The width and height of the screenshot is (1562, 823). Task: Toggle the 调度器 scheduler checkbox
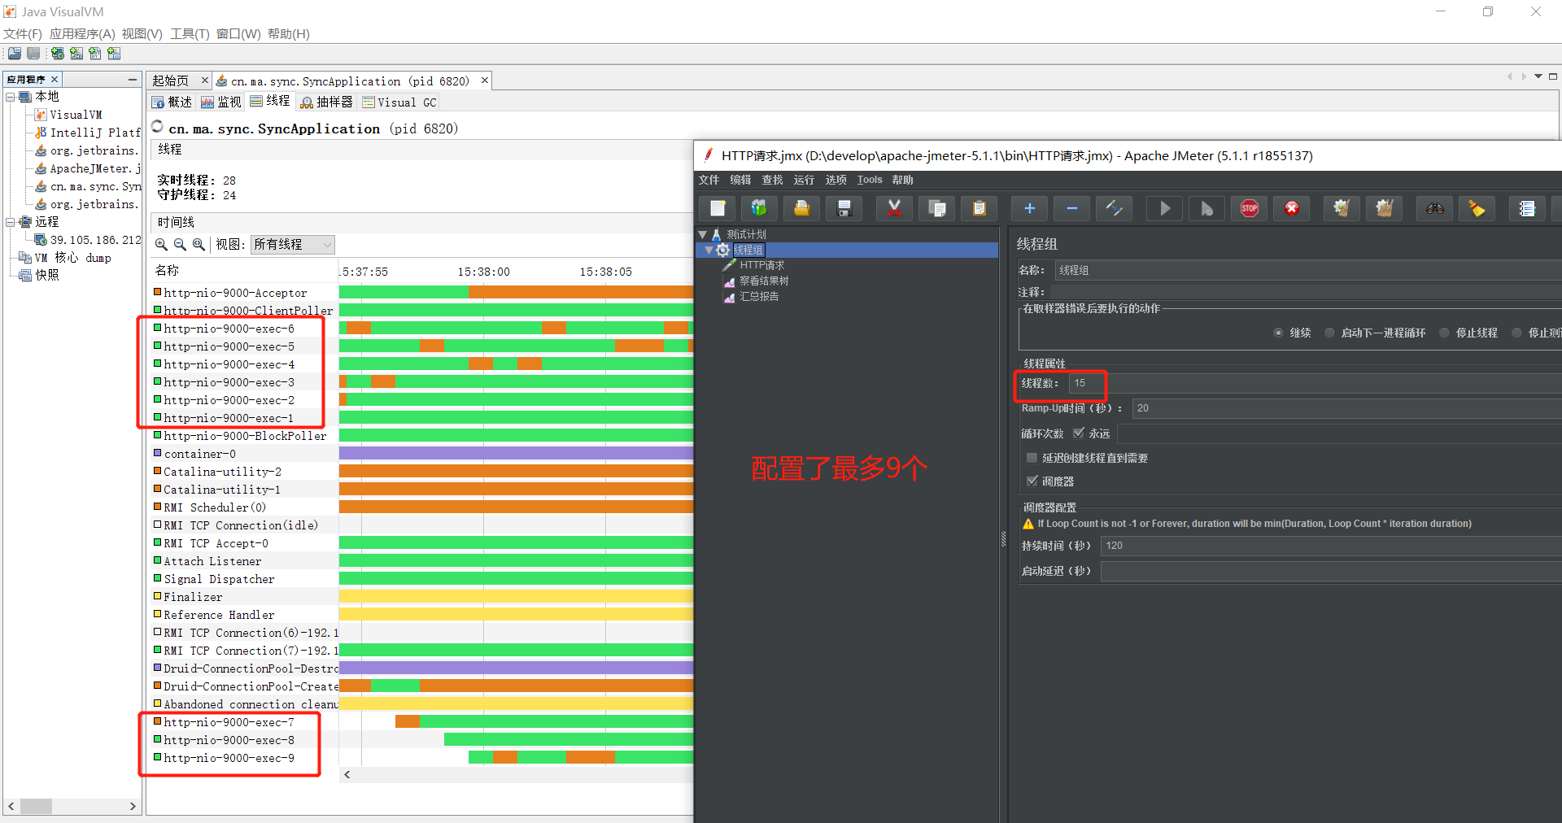(x=1032, y=481)
